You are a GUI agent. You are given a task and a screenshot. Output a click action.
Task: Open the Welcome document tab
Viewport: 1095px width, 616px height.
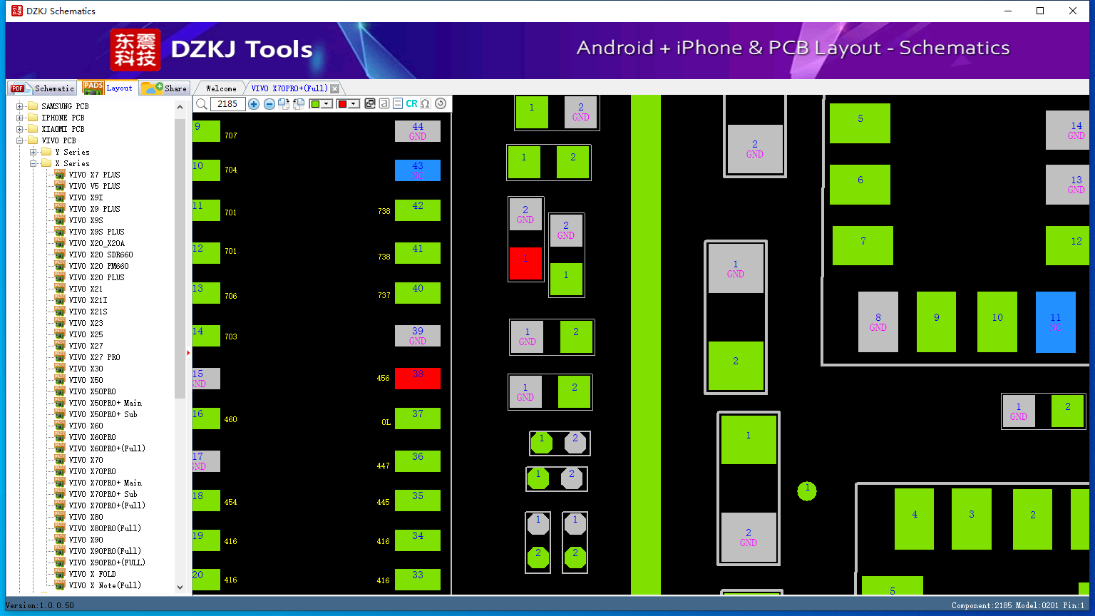[x=221, y=88]
